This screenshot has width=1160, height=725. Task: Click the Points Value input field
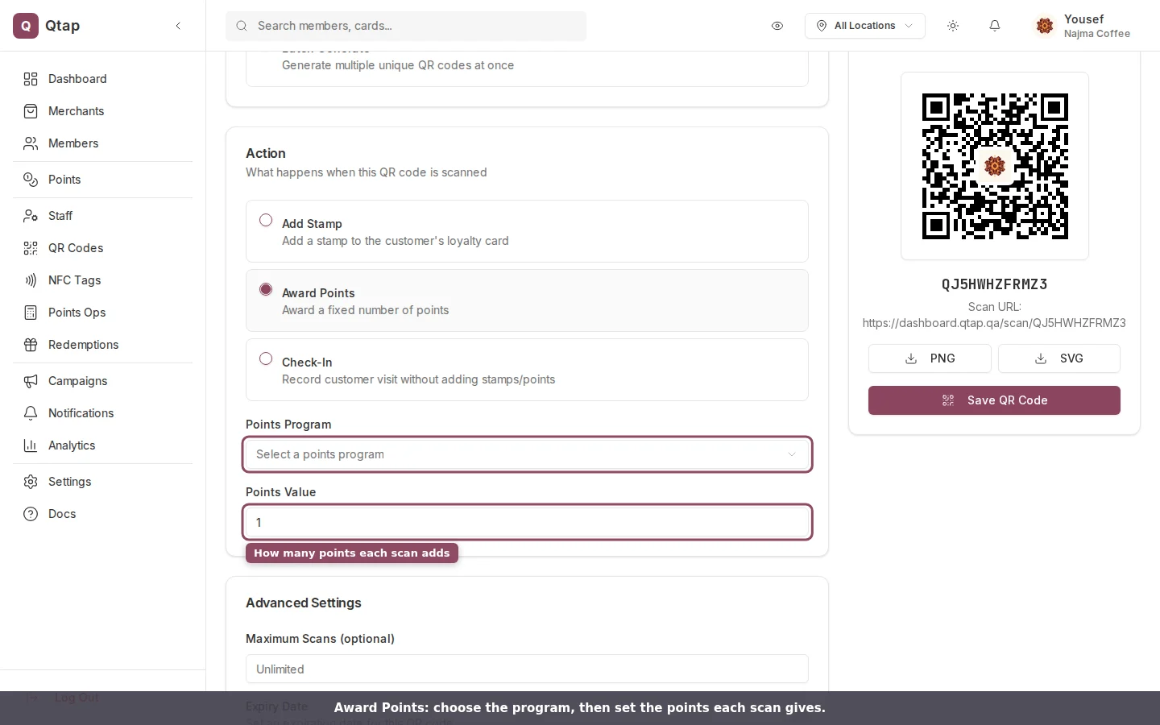527,522
